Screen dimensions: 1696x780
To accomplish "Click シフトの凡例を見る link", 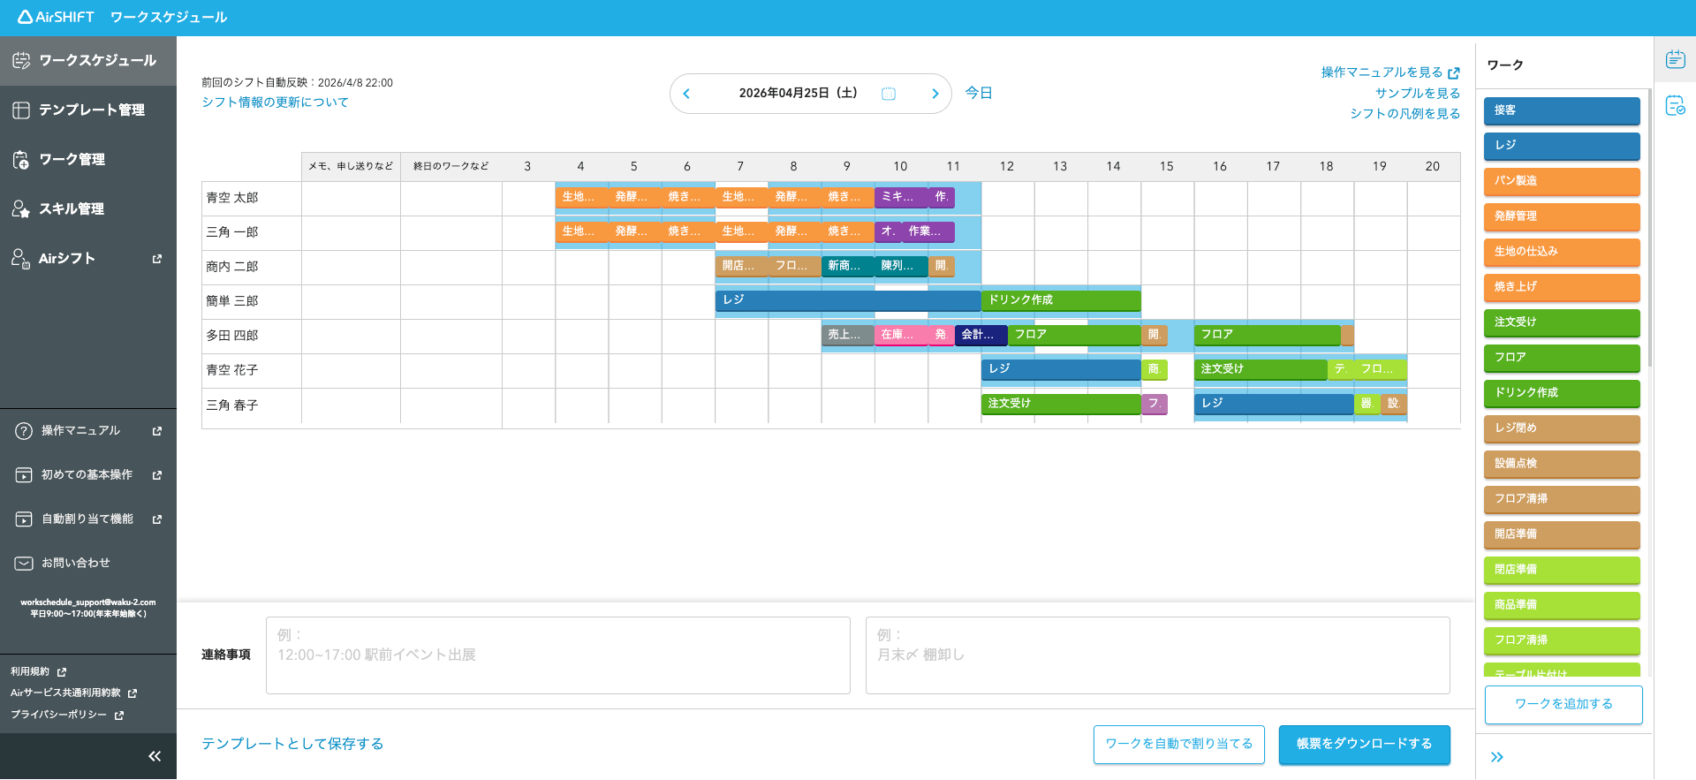I will point(1404,113).
